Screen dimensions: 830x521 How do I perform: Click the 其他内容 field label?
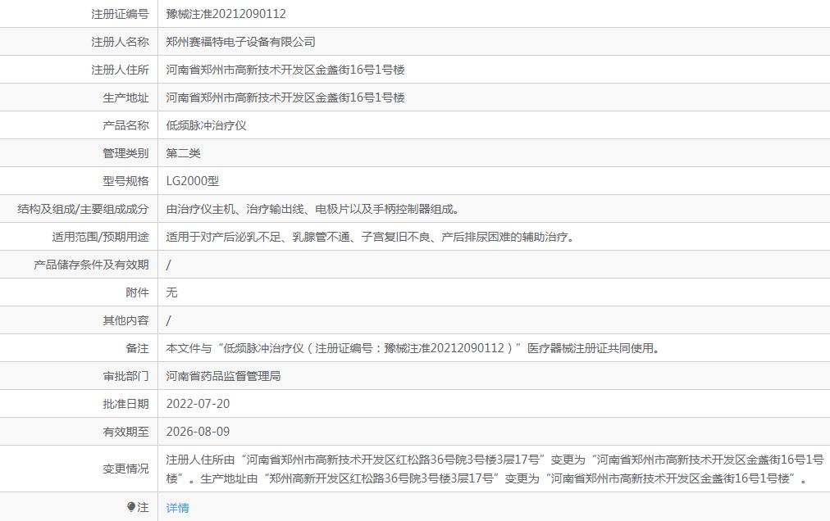125,320
